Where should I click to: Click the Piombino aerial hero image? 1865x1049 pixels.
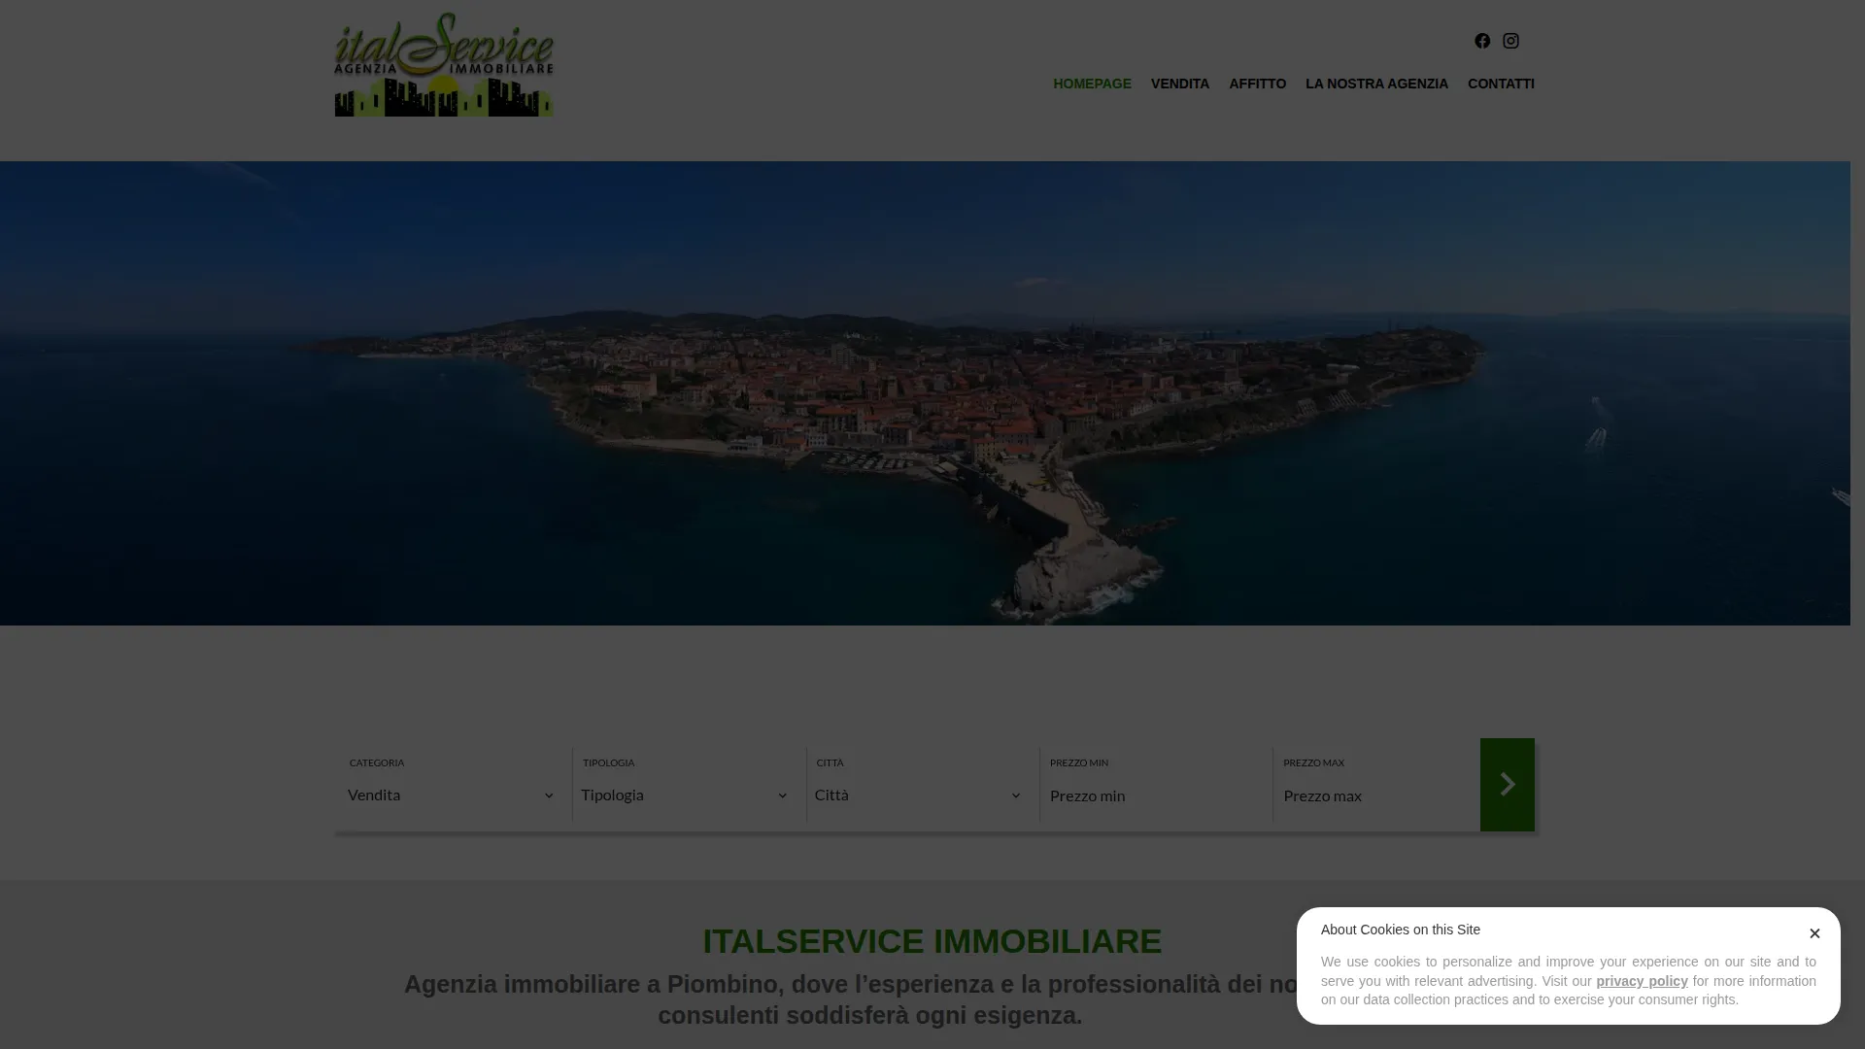point(925,393)
